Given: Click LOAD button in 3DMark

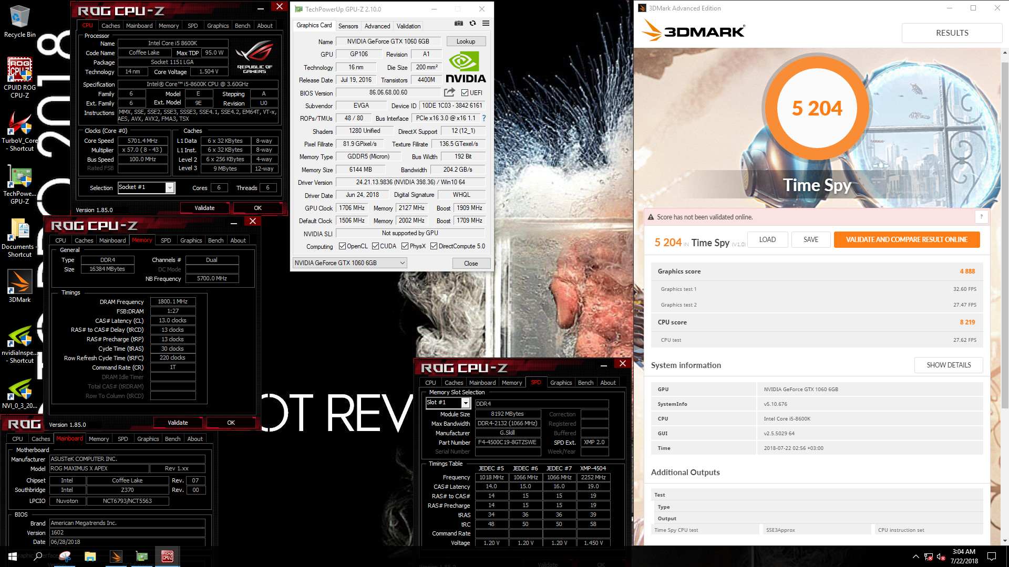Looking at the screenshot, I should point(767,239).
